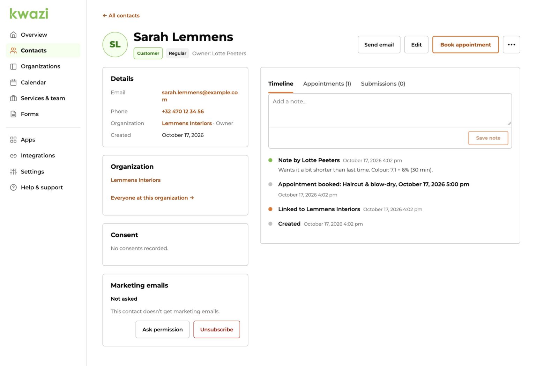Click the Apps grid icon

[x=13, y=140]
